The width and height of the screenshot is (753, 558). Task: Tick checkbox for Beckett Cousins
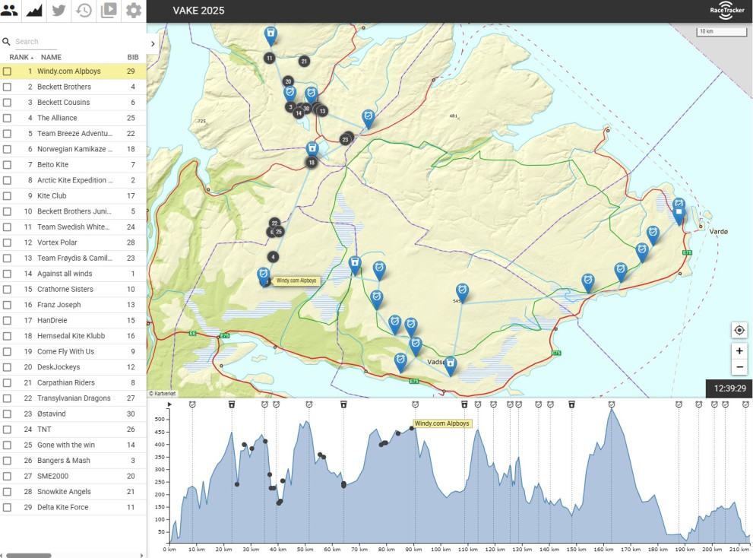click(7, 103)
